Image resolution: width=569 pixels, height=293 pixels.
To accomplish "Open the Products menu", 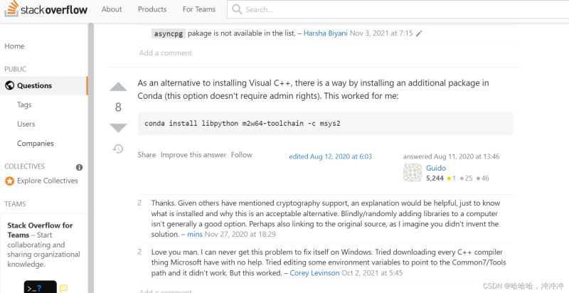I will coord(152,9).
